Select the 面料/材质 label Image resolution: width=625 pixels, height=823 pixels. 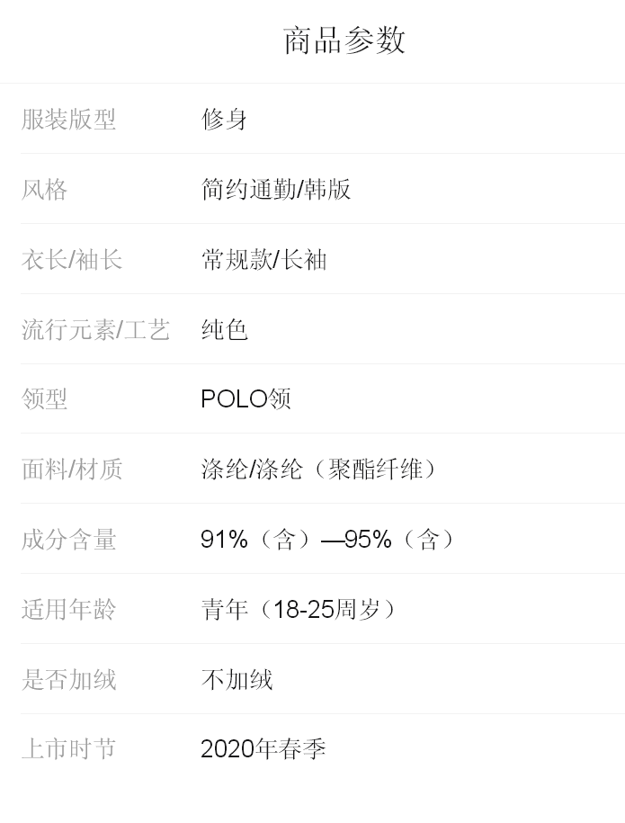72,470
